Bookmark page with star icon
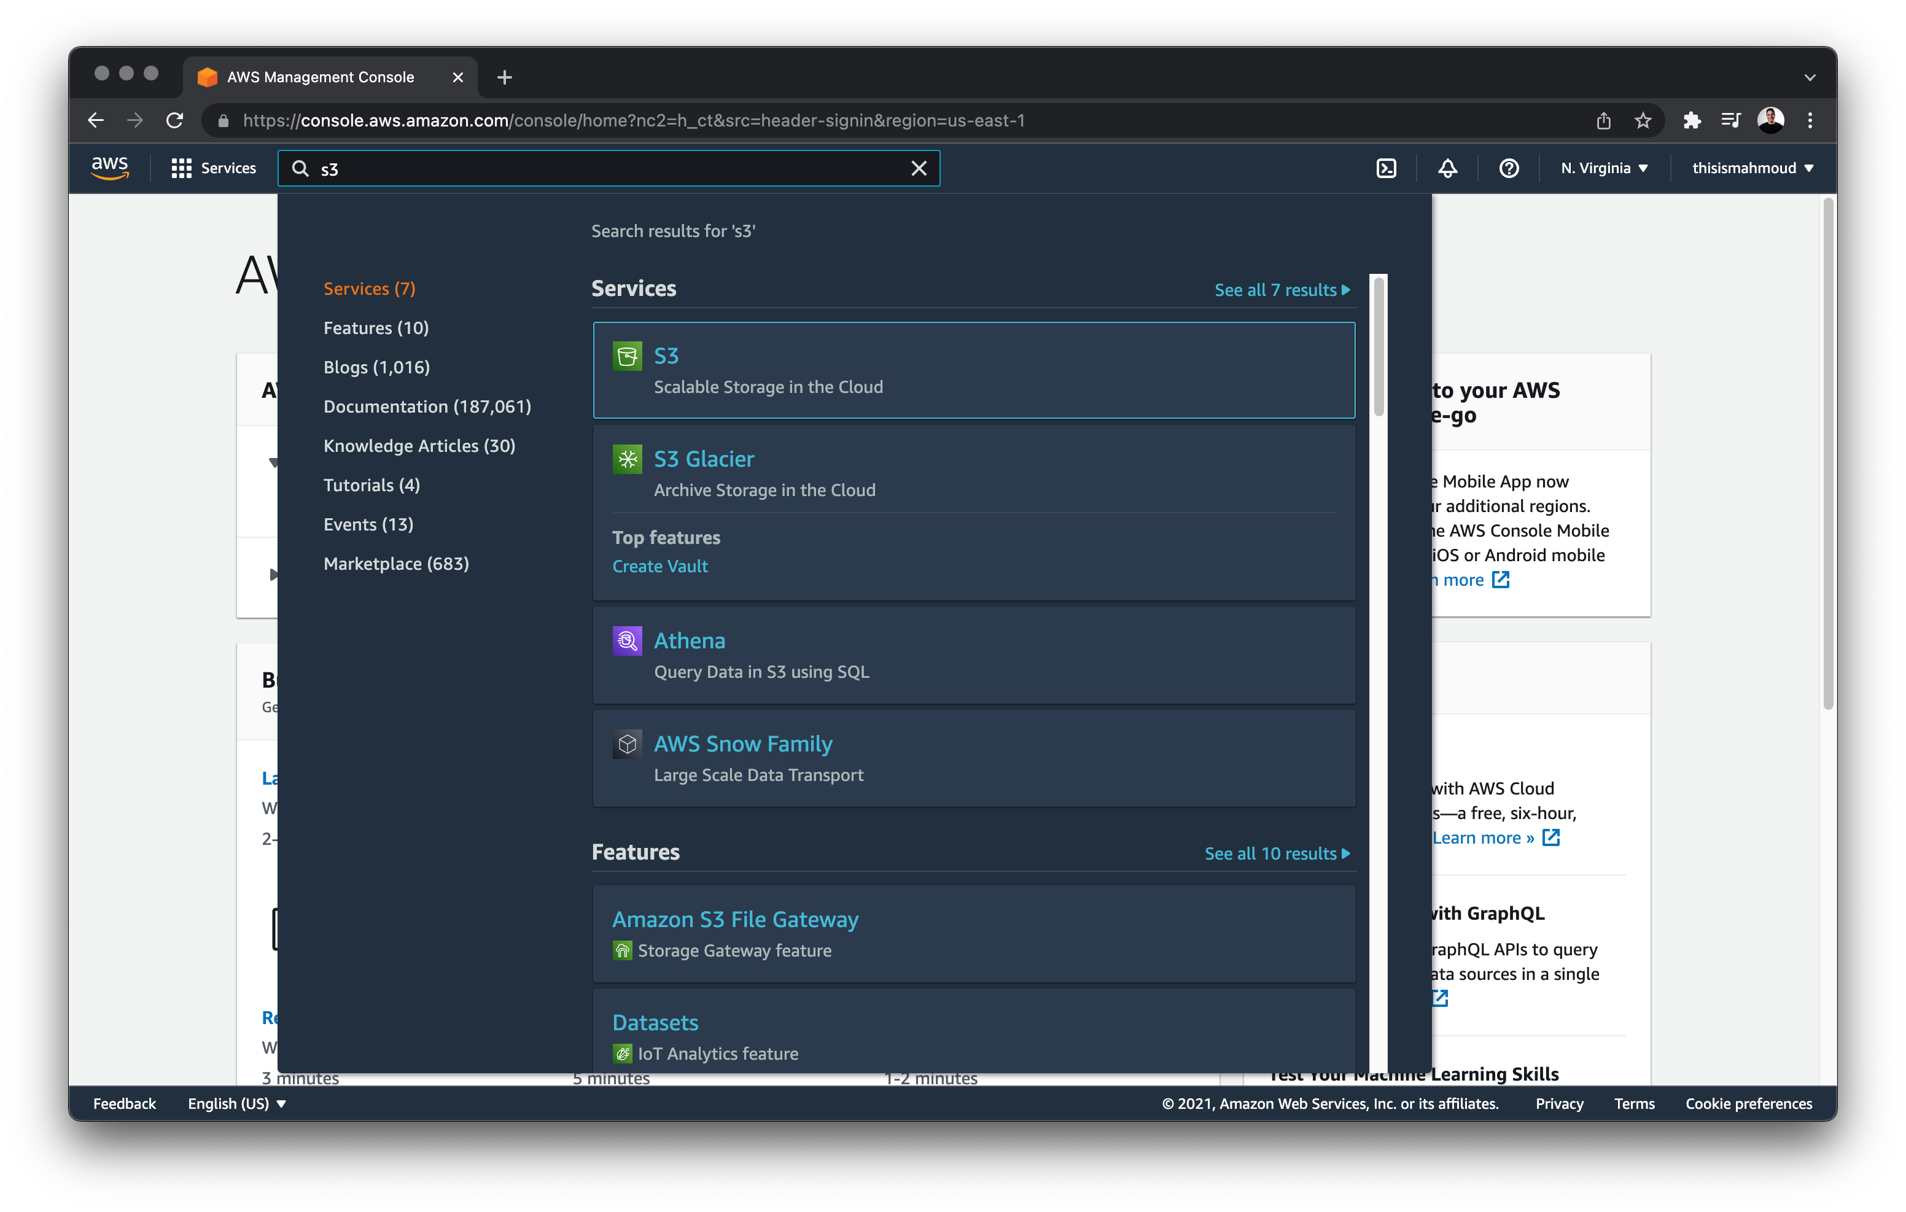Viewport: 1906px width, 1212px height. coord(1643,120)
